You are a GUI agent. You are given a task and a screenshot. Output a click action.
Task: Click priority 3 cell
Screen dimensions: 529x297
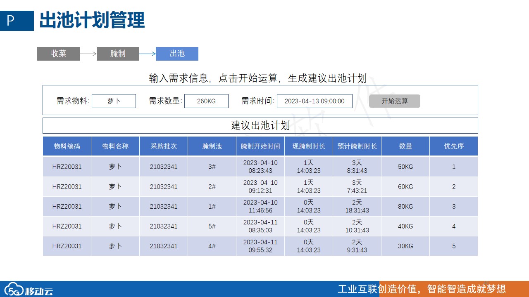[454, 206]
